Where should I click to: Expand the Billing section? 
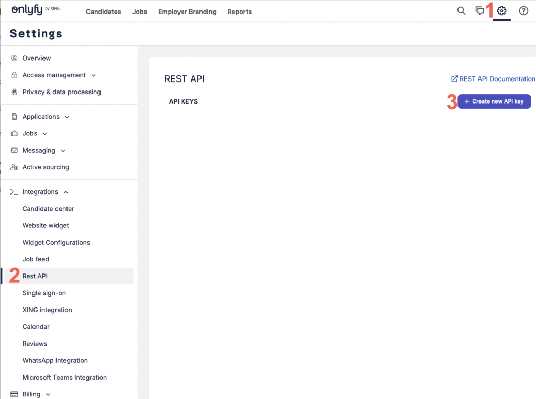[x=48, y=394]
